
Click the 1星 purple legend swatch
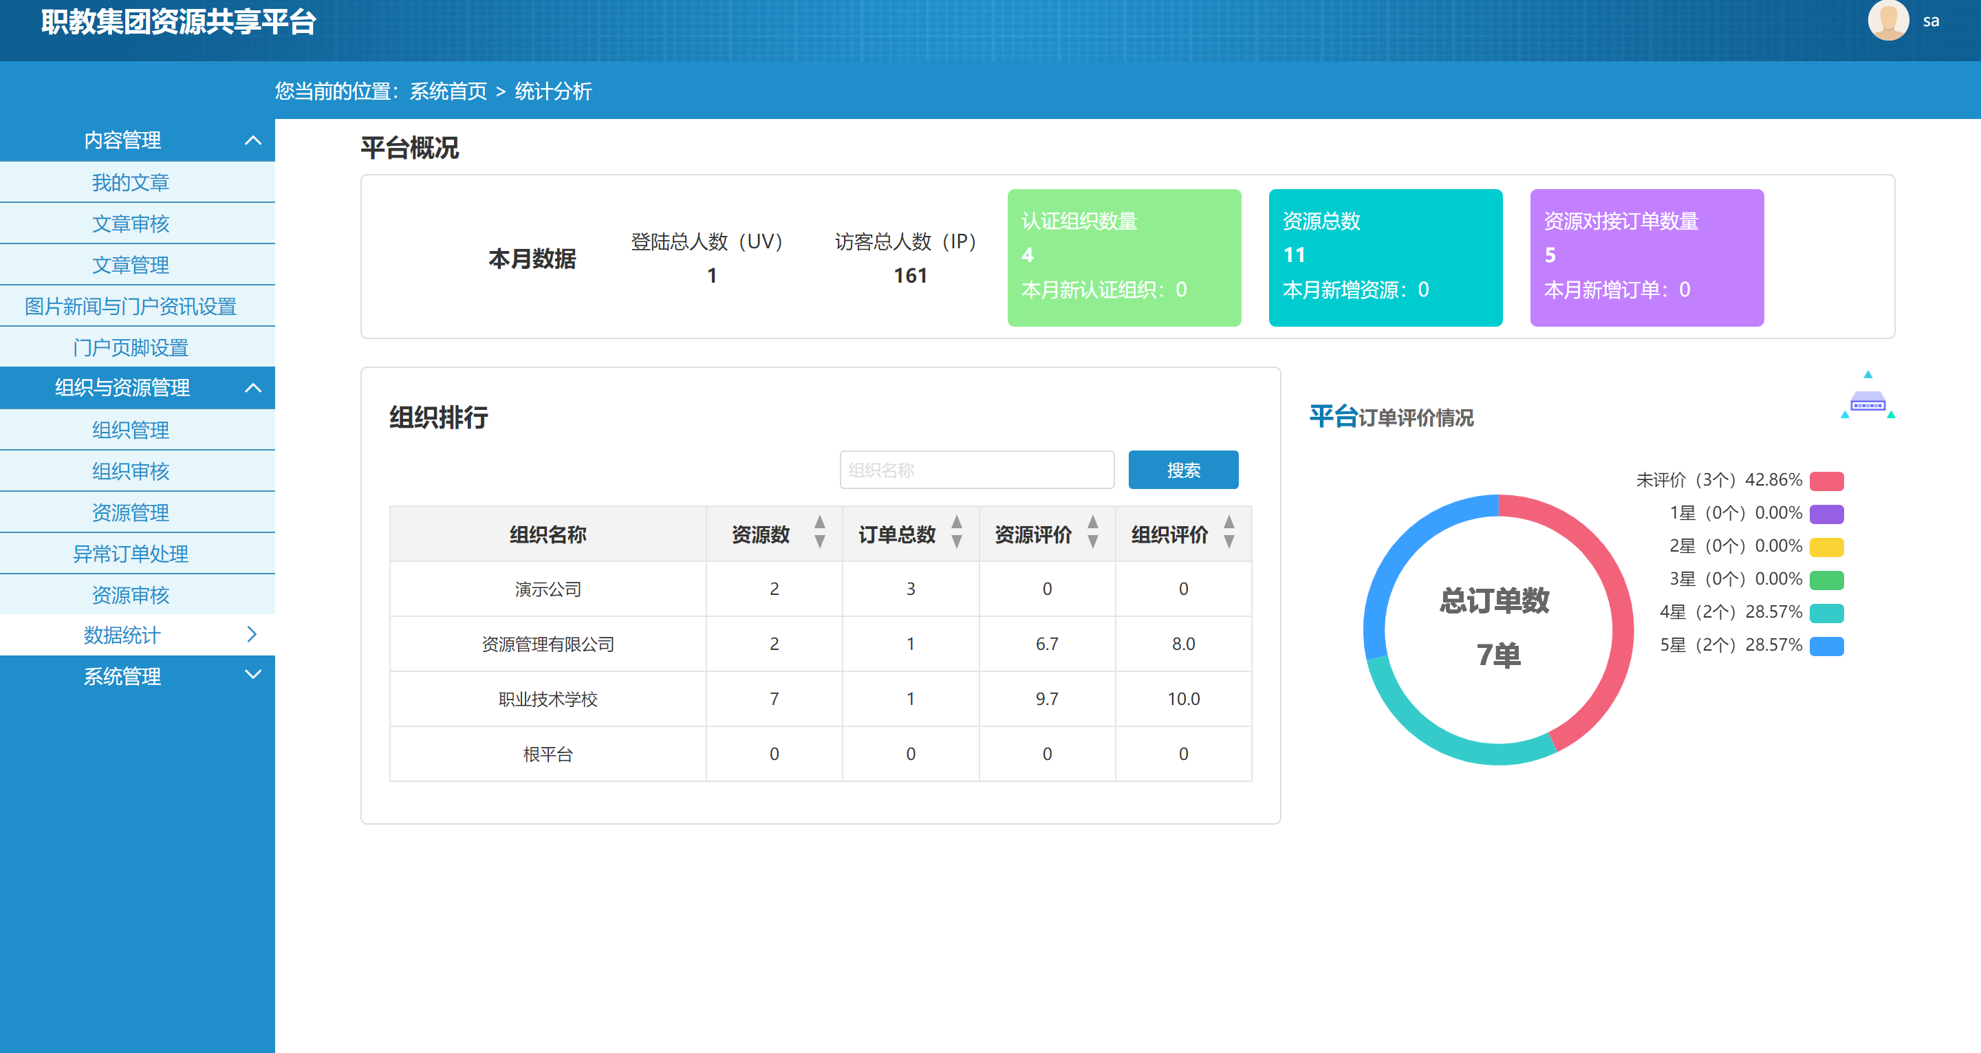(1826, 514)
